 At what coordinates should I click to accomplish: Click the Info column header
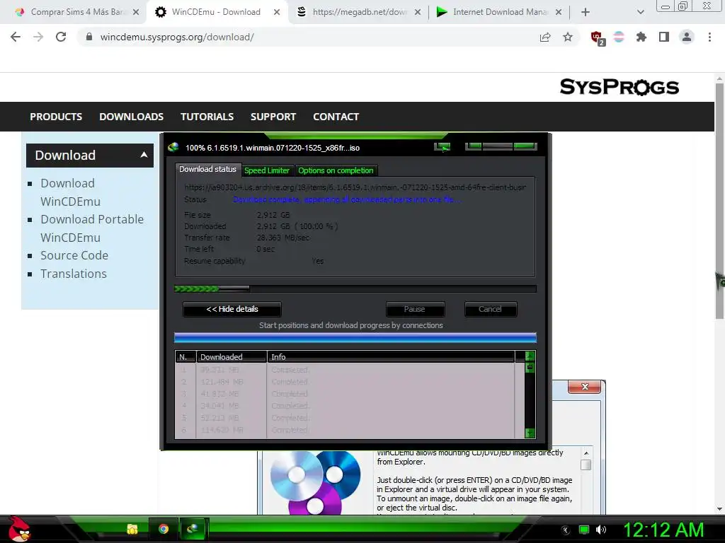pyautogui.click(x=391, y=357)
